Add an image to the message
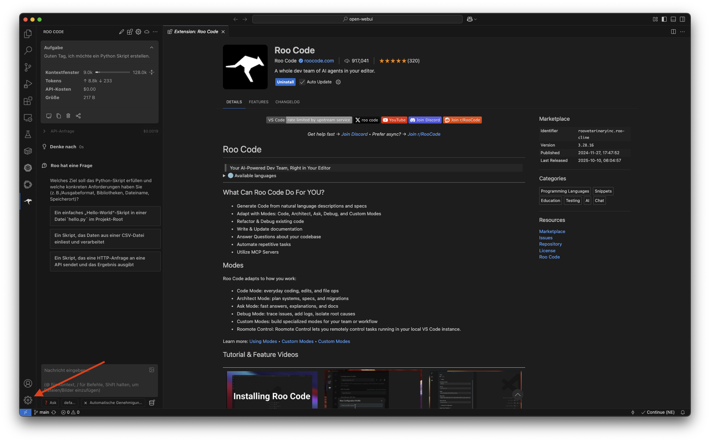This screenshot has width=710, height=442. [x=152, y=370]
